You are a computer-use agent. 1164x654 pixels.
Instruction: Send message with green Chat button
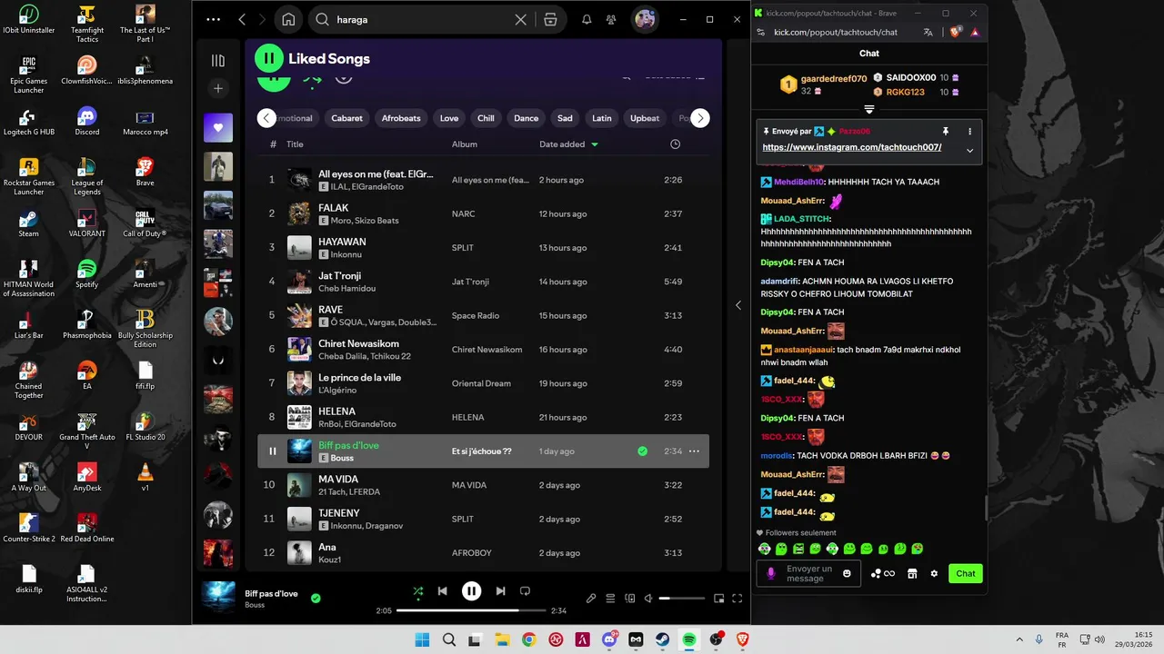coord(966,573)
